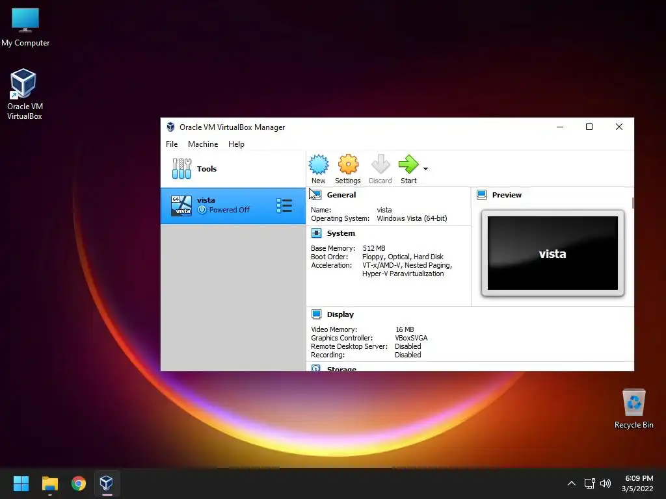Maximize the VirtualBox Manager window
666x499 pixels.
click(589, 127)
